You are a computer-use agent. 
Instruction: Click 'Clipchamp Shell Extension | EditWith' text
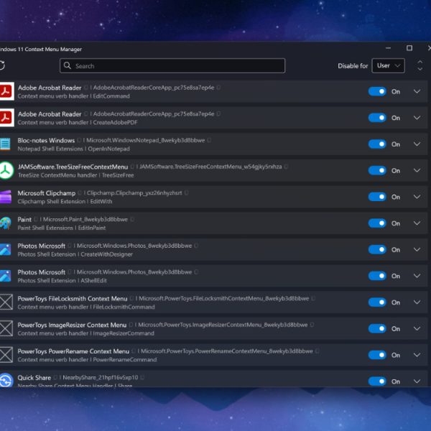click(x=65, y=201)
